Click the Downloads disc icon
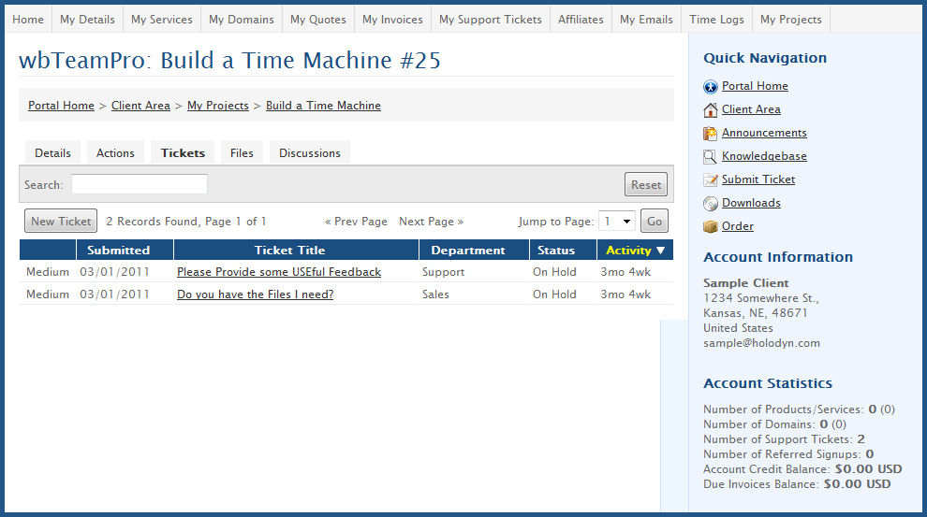927x517 pixels. point(710,204)
